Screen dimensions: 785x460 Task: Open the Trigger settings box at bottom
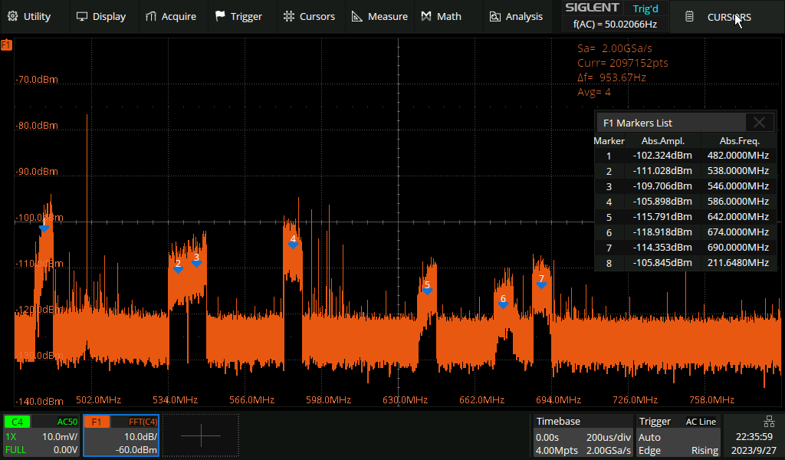coord(678,435)
